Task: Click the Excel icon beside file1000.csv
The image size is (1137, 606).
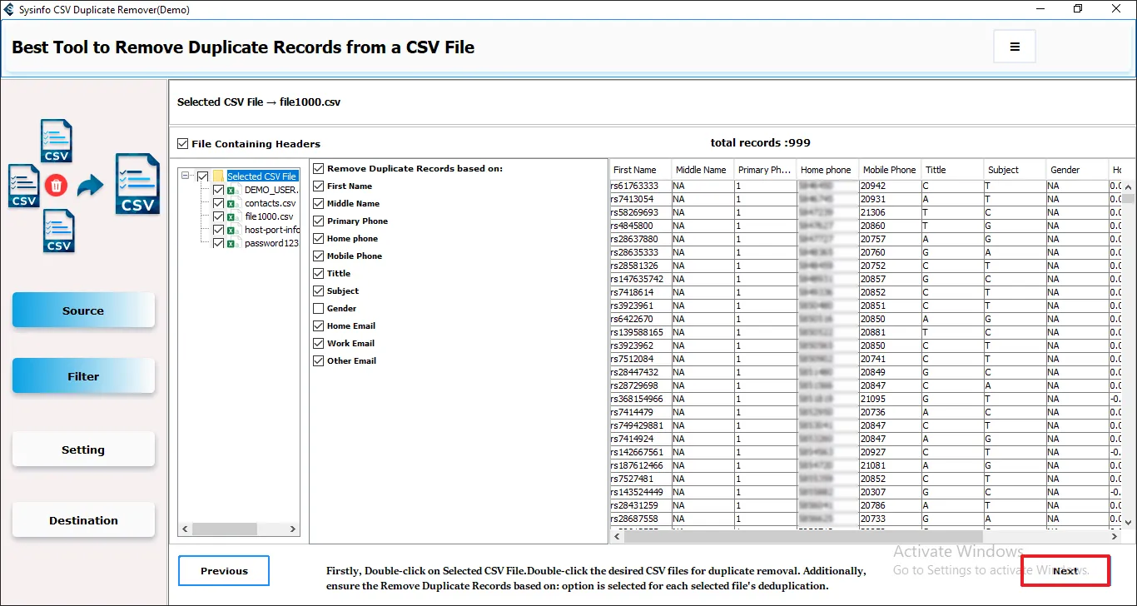Action: (233, 216)
